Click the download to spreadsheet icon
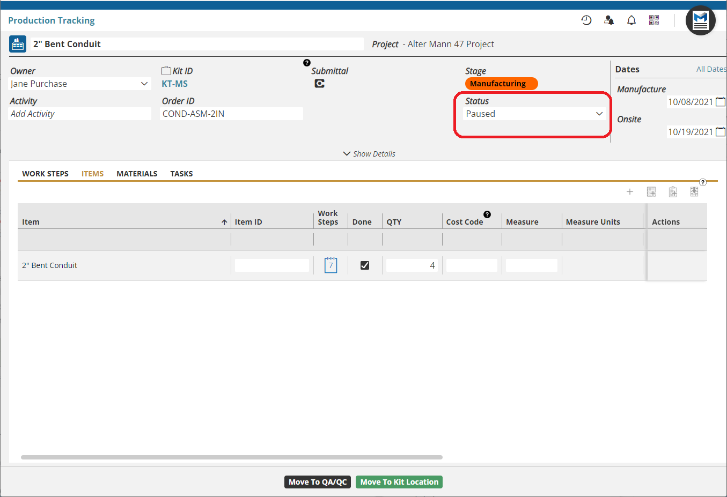727x497 pixels. point(694,192)
